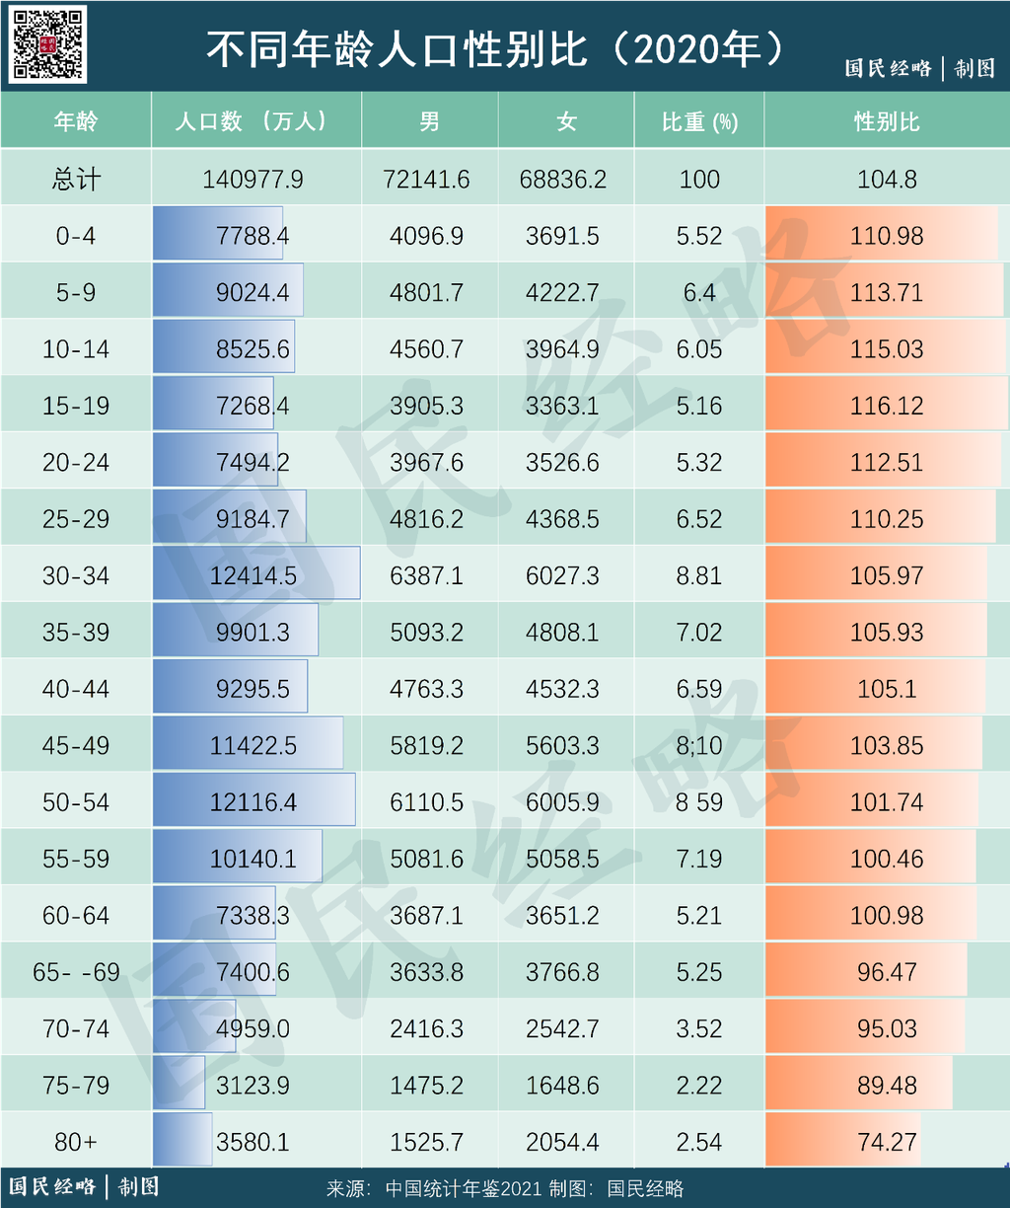This screenshot has height=1208, width=1010.
Task: Click the 65--69 age group label
Action: (x=76, y=972)
